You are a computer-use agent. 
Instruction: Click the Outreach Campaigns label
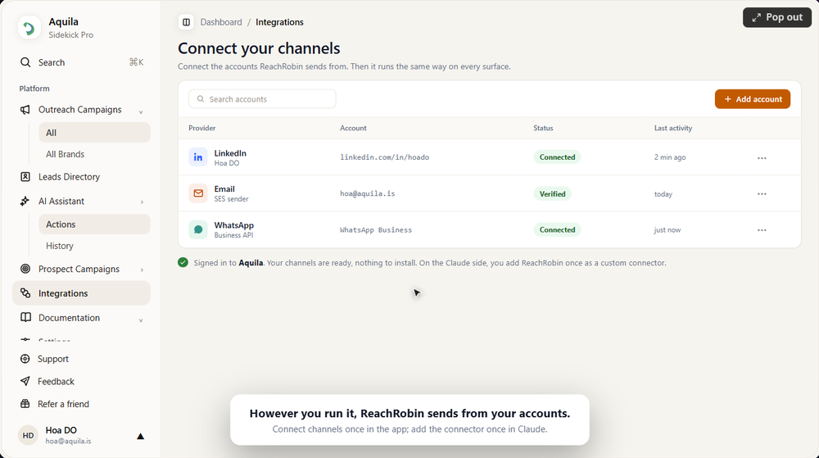pyautogui.click(x=79, y=110)
